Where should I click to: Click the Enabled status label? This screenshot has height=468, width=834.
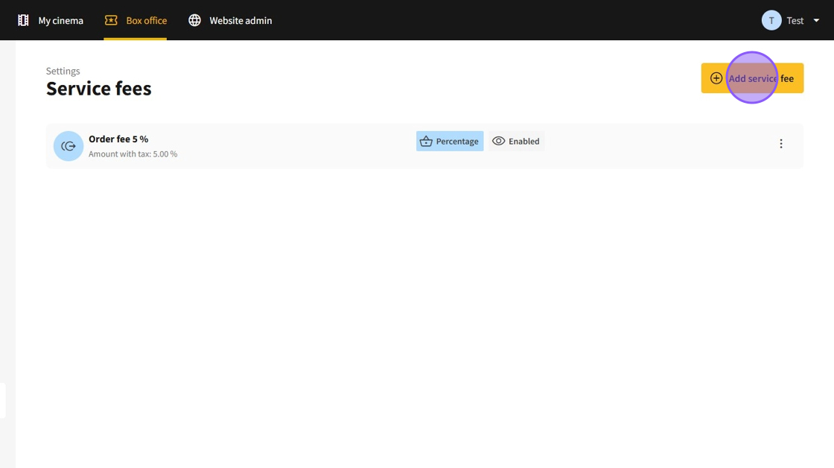523,142
